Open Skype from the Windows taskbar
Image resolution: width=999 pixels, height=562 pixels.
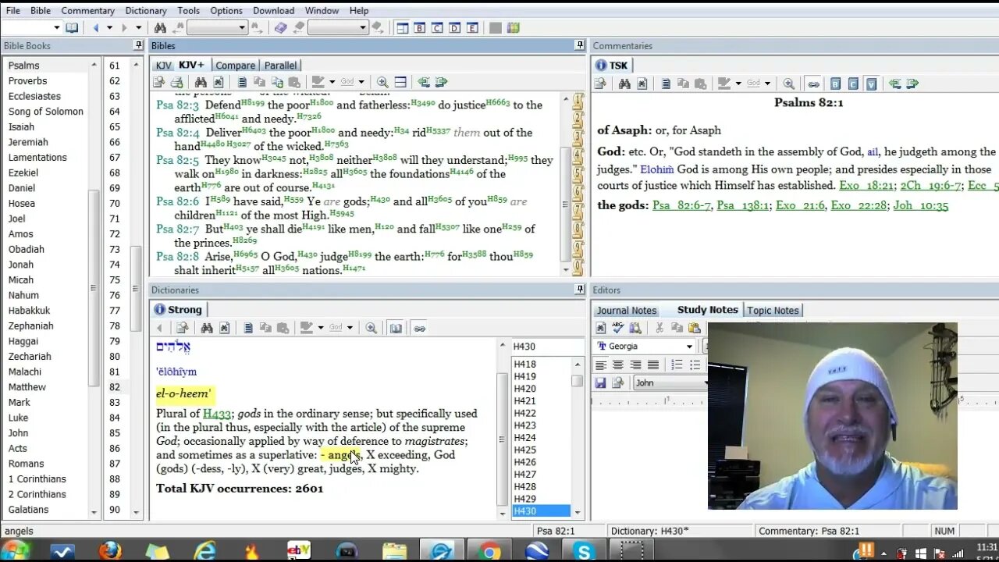585,551
